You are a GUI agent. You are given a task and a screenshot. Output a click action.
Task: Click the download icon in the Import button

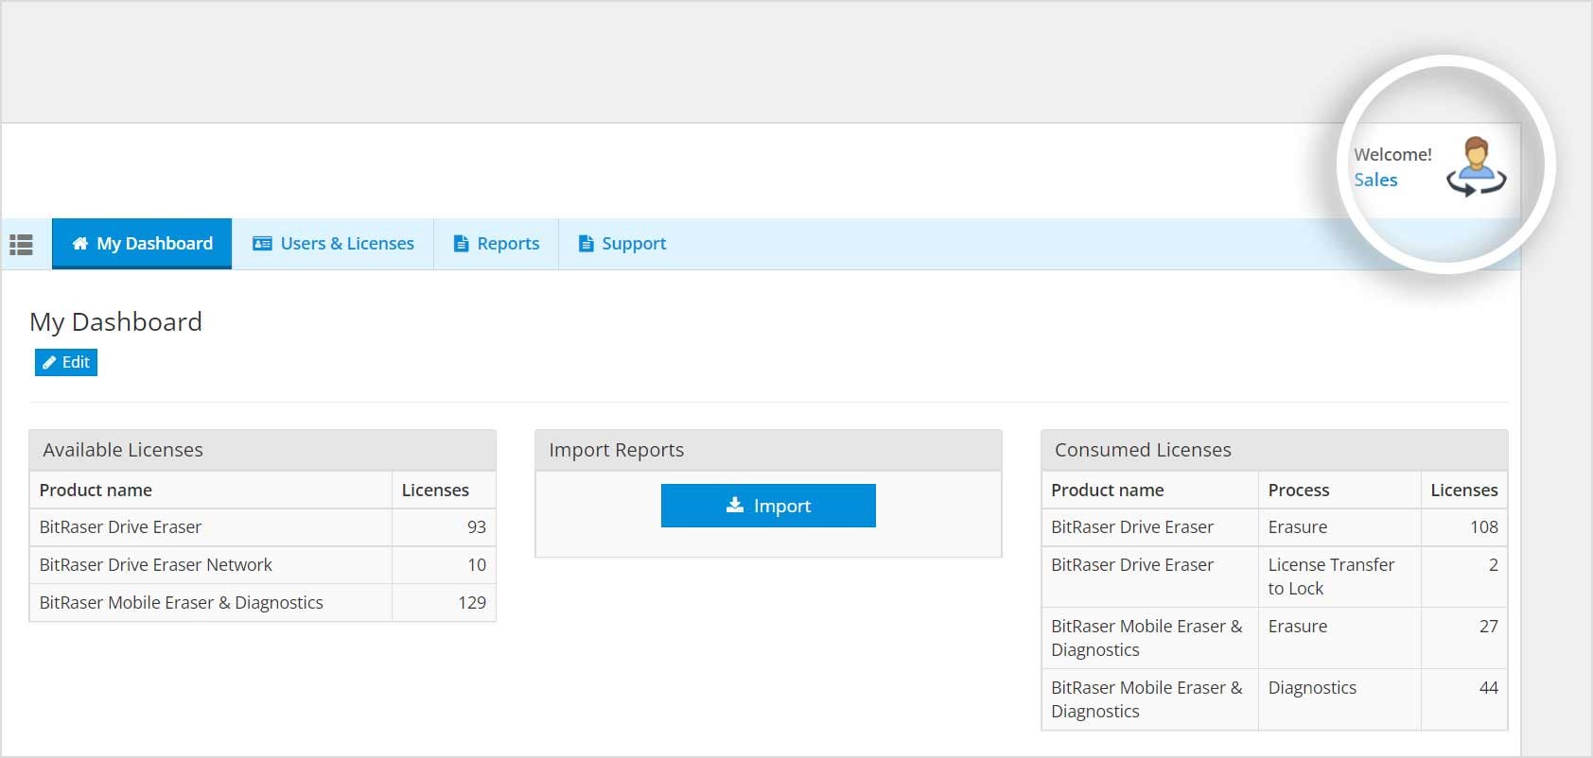(x=735, y=506)
